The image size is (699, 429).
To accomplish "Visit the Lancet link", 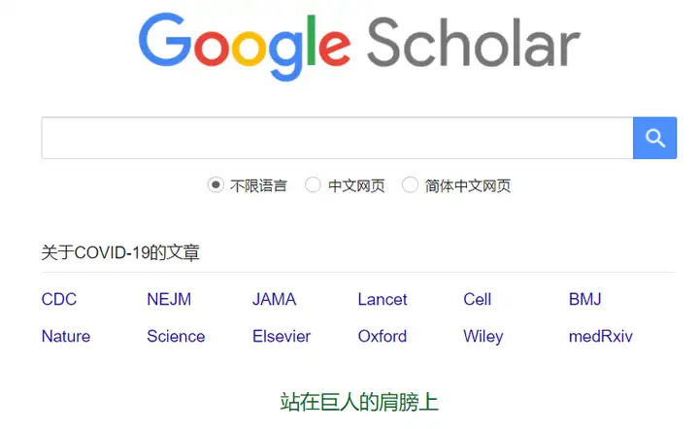I will point(383,299).
